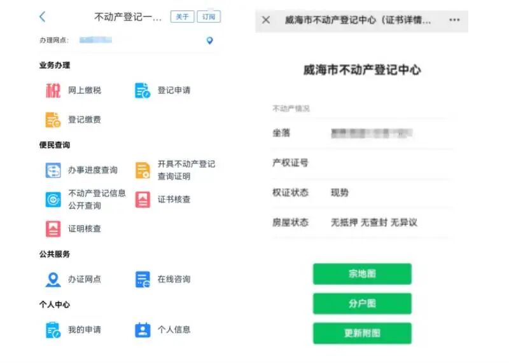
Task: Open the 登记缴费 orange icon
Action: 53,120
